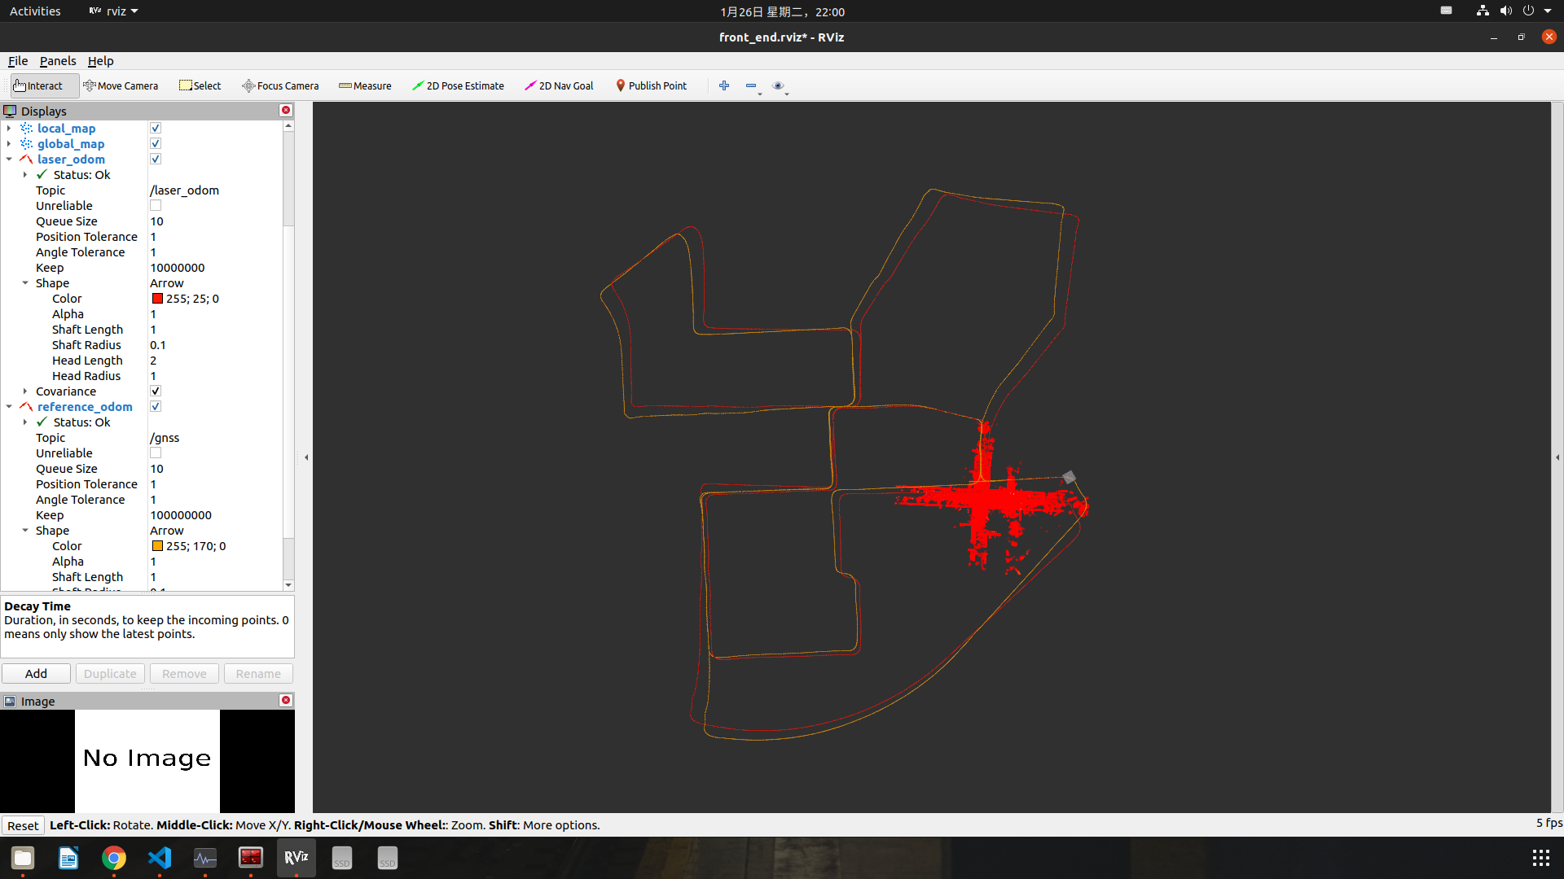Collapse laser_odom Shape properties
Image resolution: width=1564 pixels, height=879 pixels.
[x=25, y=282]
